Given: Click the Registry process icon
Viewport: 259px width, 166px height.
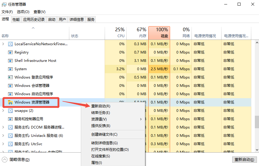Looking at the screenshot, I should 10,52.
